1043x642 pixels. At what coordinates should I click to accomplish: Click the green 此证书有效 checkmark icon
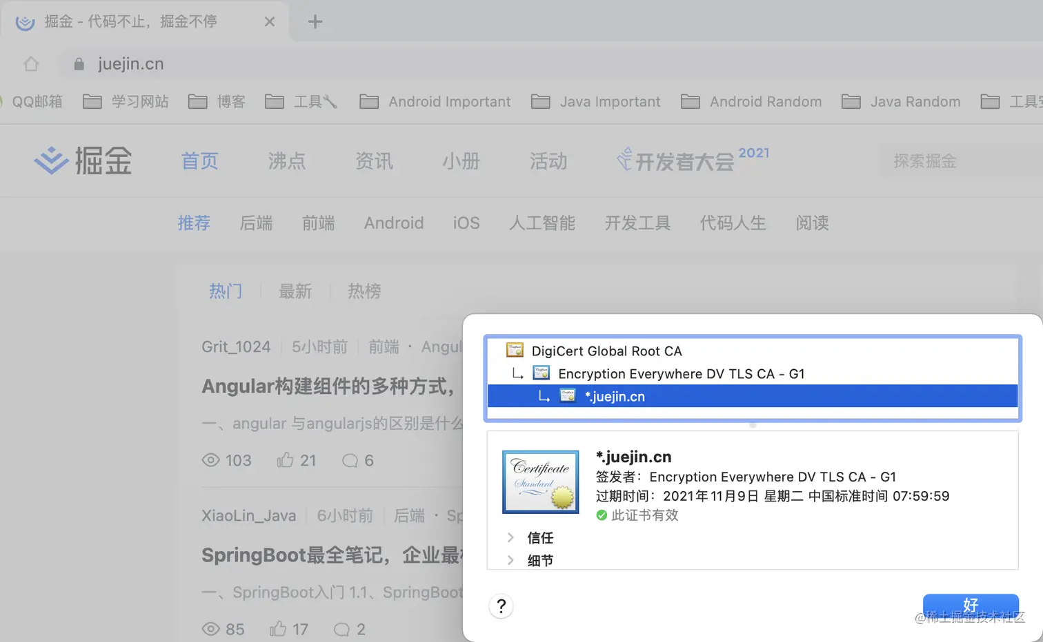(x=601, y=515)
